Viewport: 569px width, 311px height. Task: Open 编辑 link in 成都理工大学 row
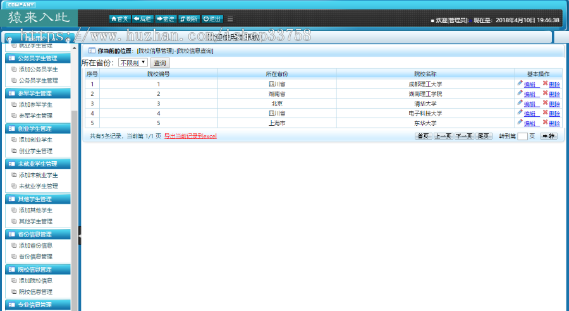pyautogui.click(x=532, y=85)
